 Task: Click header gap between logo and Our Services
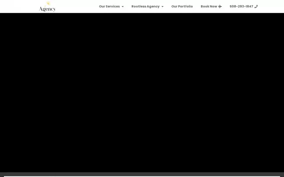point(76,7)
